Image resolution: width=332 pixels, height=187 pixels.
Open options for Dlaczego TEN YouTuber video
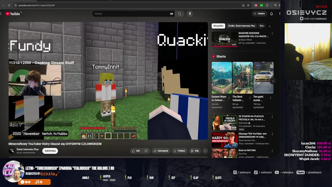272,134
